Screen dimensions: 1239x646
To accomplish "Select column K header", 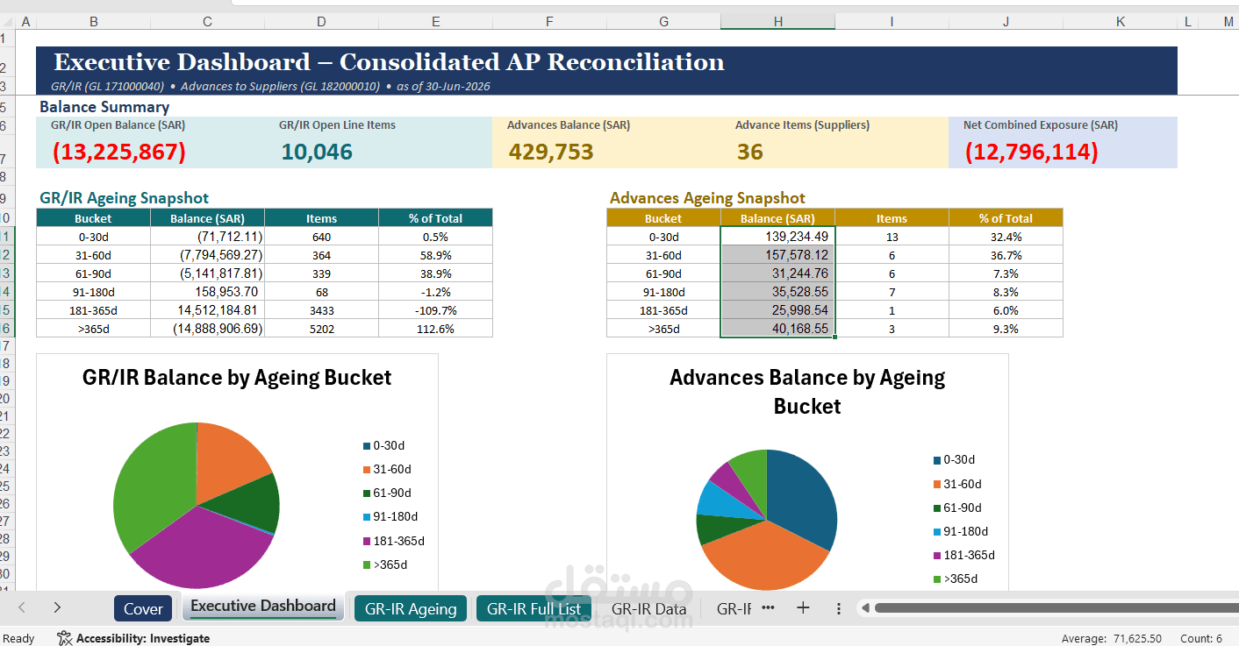I will pyautogui.click(x=1120, y=22).
